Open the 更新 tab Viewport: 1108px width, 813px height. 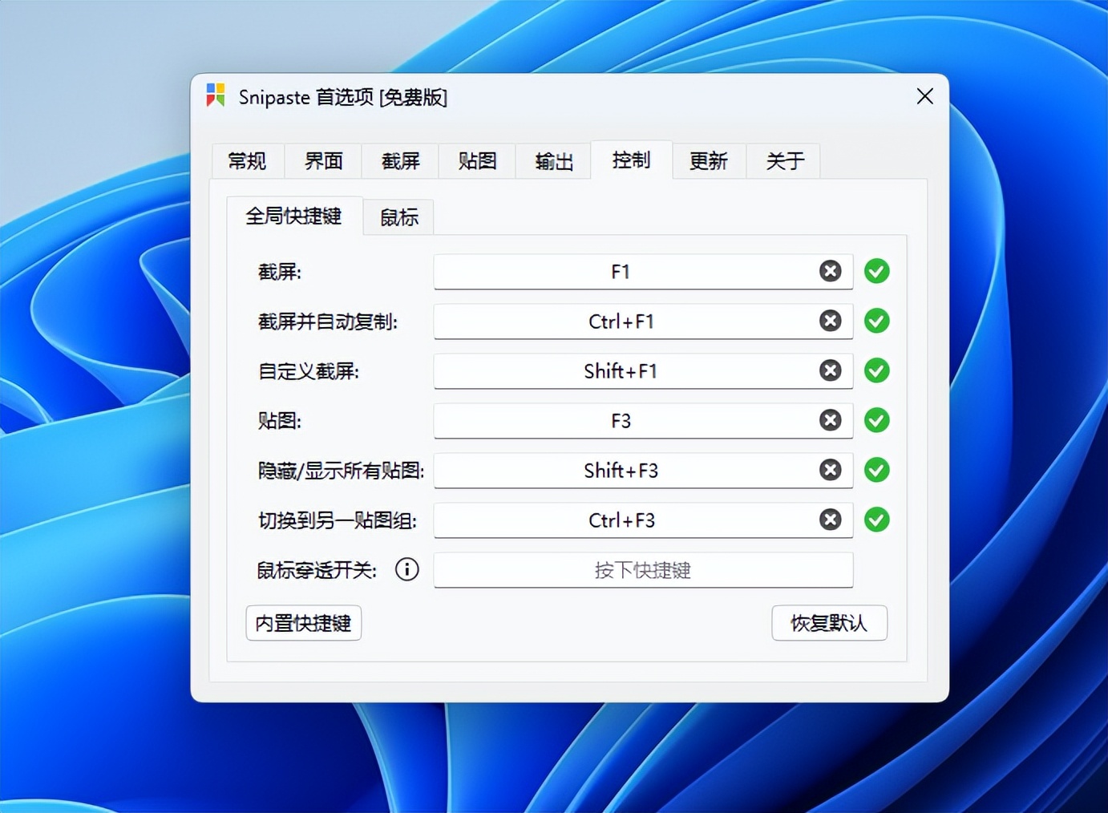(x=708, y=161)
